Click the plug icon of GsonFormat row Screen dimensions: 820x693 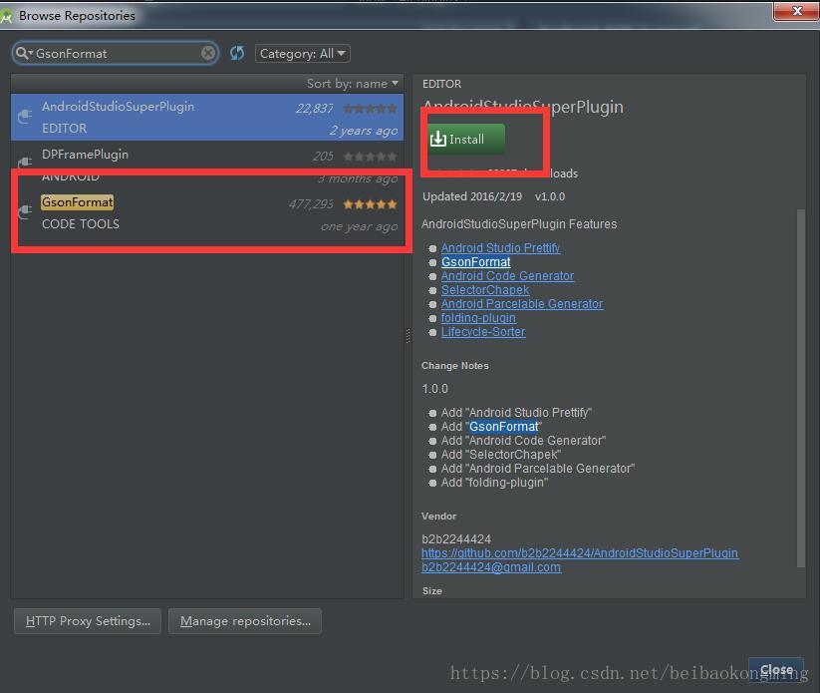pos(25,211)
